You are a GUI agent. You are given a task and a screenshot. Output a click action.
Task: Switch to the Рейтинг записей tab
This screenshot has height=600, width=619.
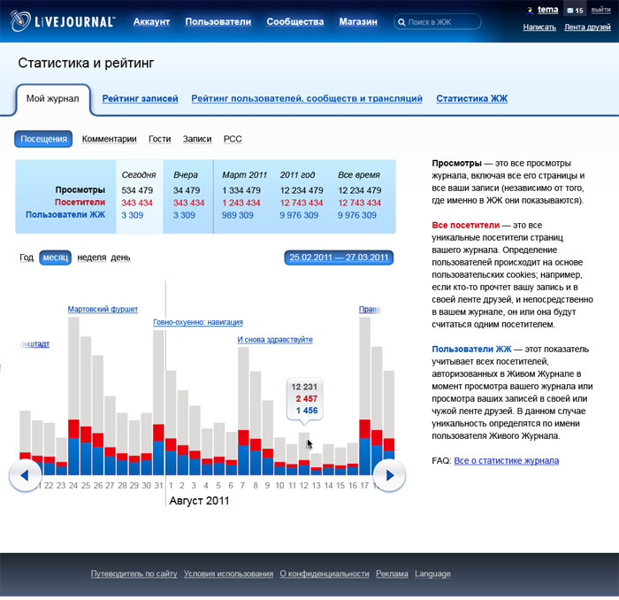click(x=140, y=99)
